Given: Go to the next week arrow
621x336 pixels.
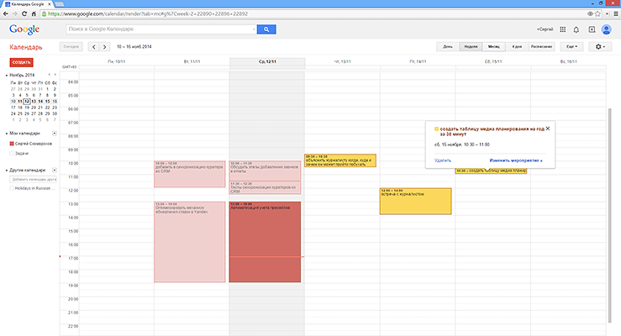Looking at the screenshot, I should (x=104, y=47).
